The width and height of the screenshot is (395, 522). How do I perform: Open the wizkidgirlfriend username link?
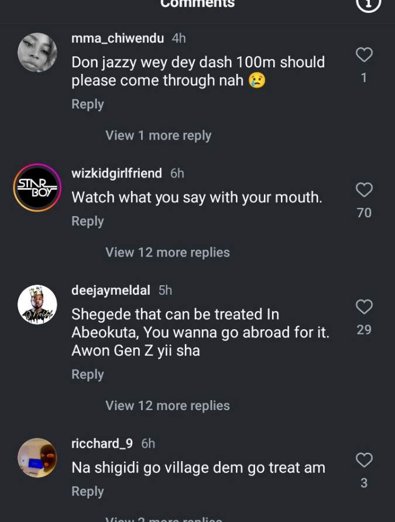tap(116, 173)
